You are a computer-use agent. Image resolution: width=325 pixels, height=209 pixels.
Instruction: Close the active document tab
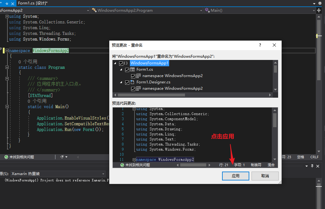point(13,3)
